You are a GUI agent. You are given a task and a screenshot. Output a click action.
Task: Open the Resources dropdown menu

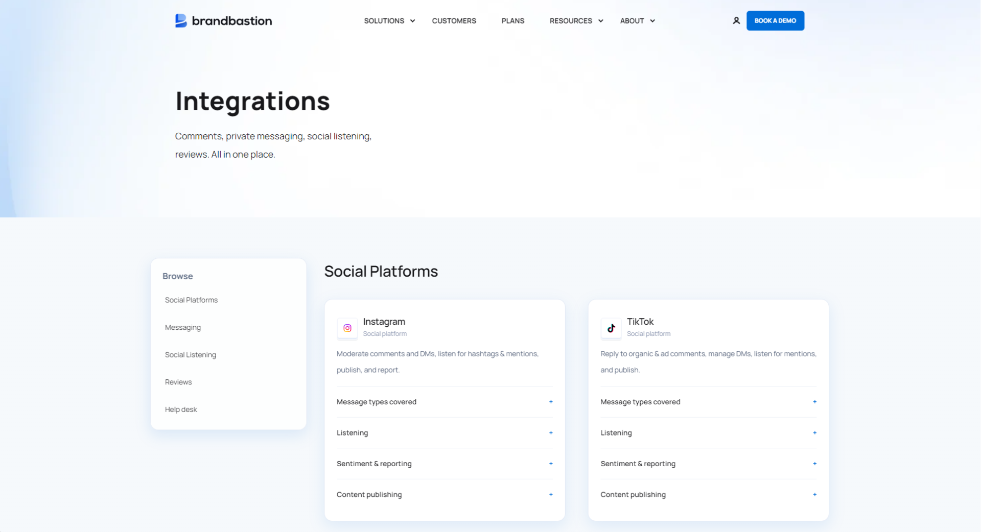[x=576, y=21]
